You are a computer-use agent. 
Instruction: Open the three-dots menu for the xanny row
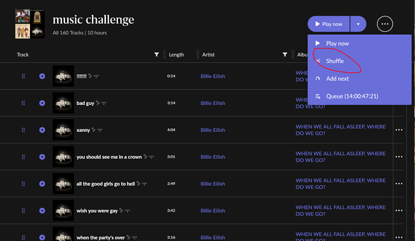[399, 129]
